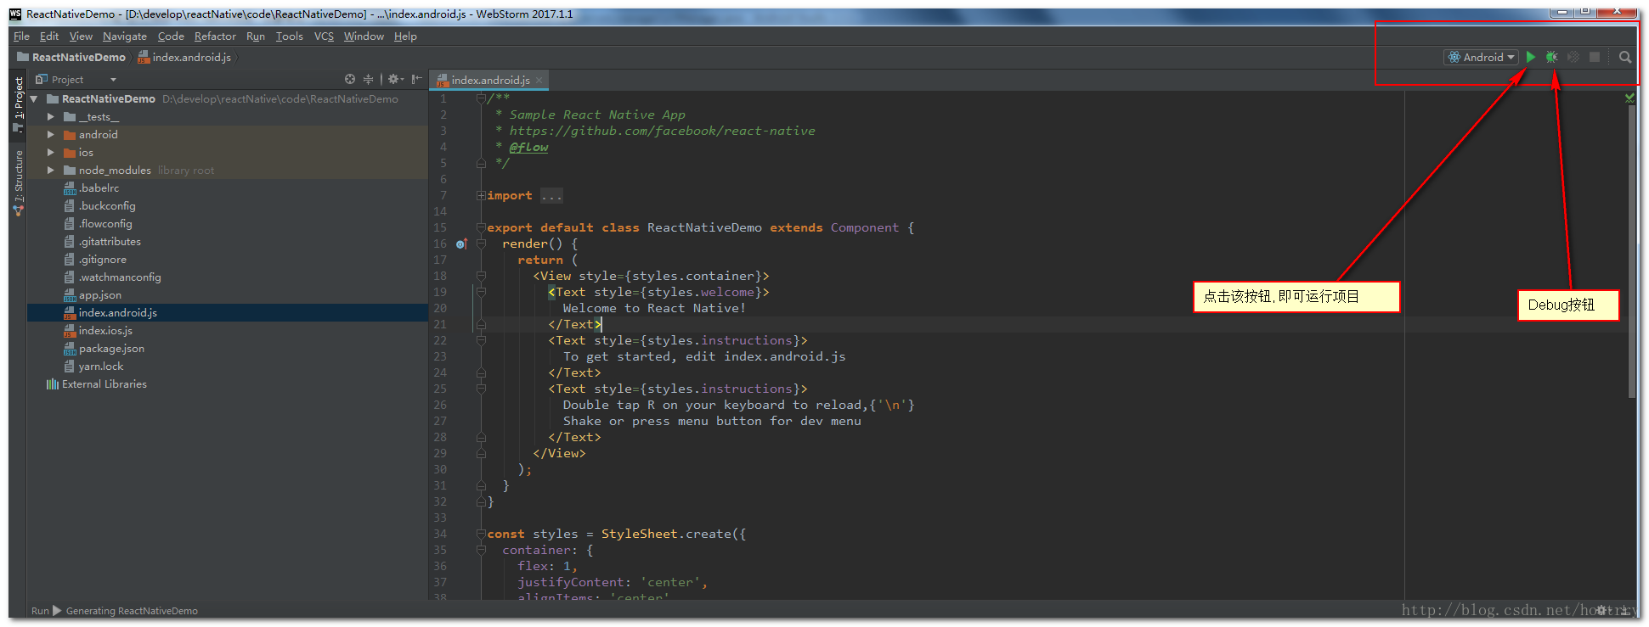Click the grey Stop square icon
Screen dimensions: 1649x627
pos(1595,57)
